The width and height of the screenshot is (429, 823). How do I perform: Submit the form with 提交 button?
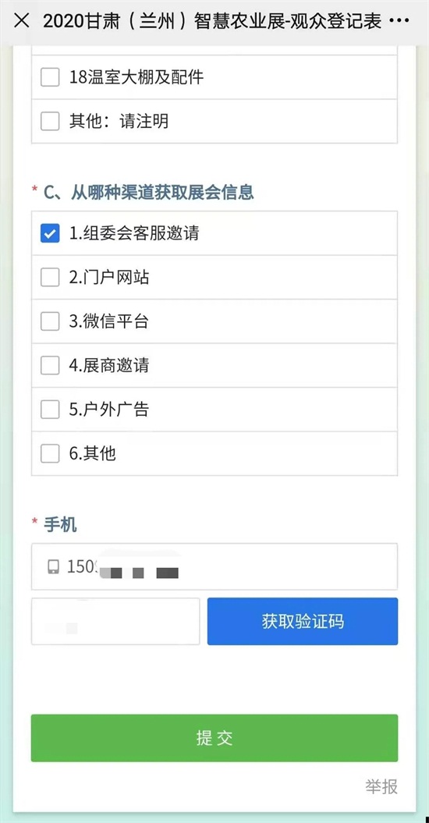(214, 738)
